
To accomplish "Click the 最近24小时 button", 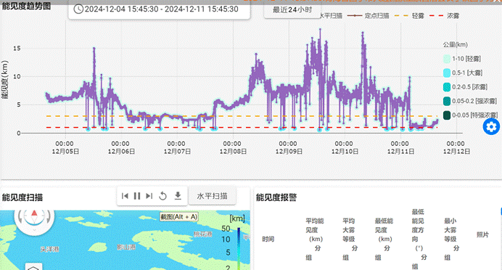I will (292, 10).
